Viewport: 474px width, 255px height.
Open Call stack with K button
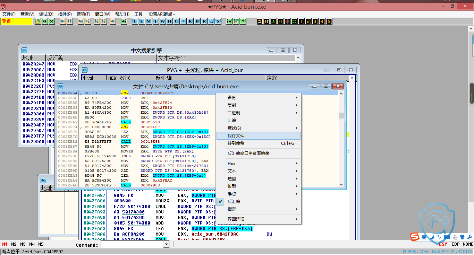[190, 21]
